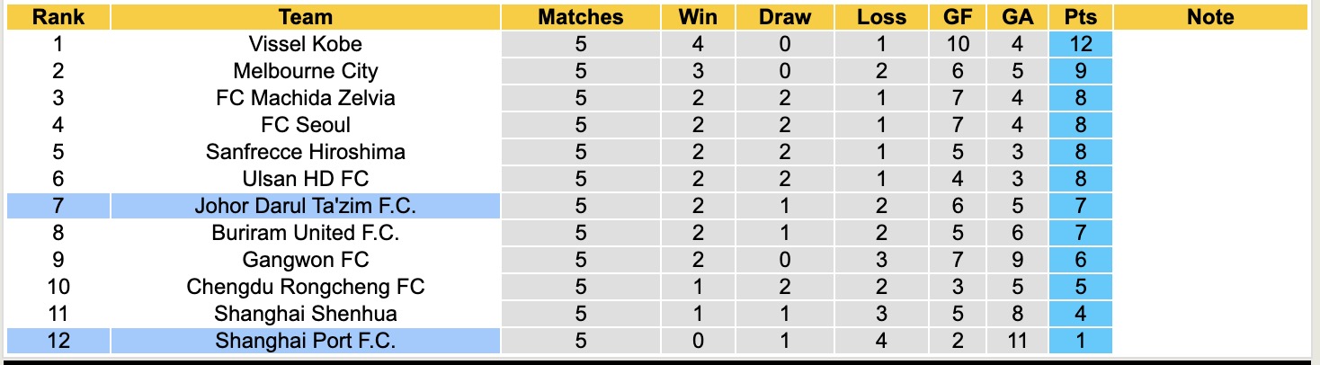Click Vissel Kobe's 12 points cell

coord(1080,44)
